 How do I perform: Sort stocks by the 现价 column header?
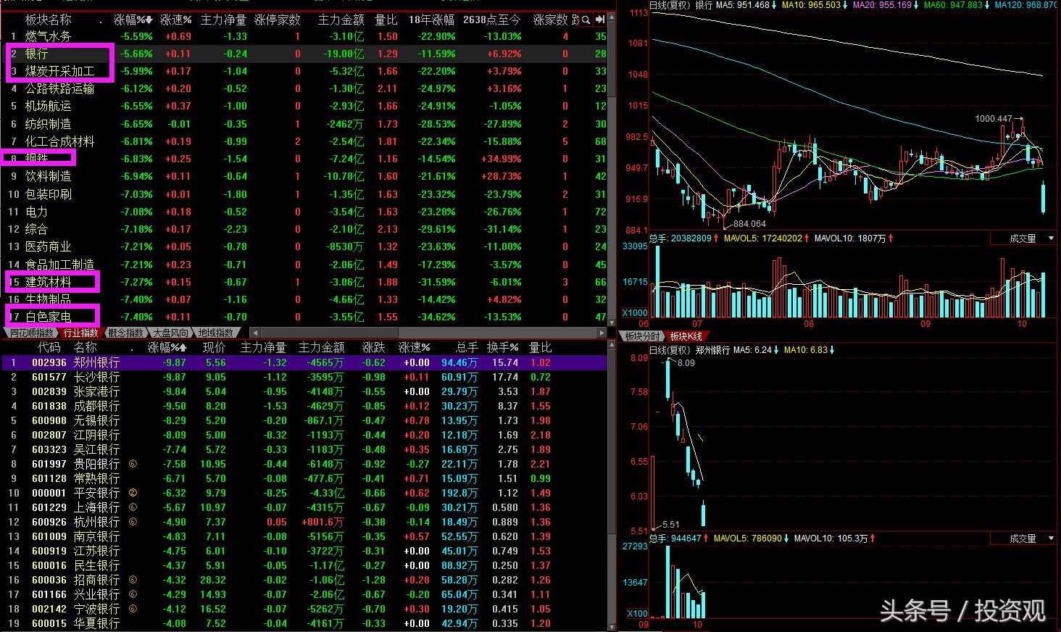tap(214, 348)
